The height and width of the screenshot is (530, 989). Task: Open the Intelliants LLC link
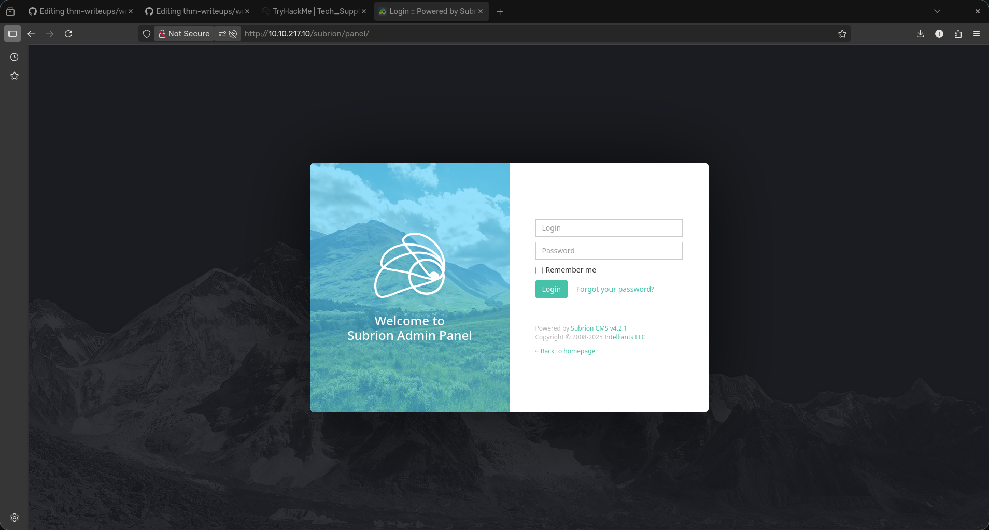coord(625,337)
